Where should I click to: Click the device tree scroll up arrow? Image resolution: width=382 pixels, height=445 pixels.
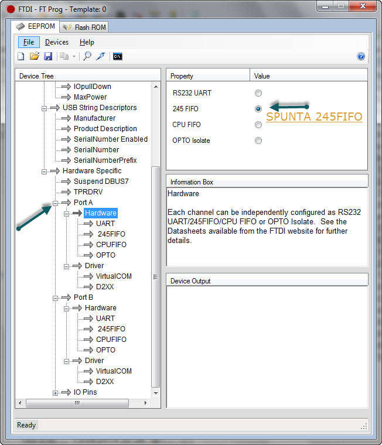tap(156, 87)
